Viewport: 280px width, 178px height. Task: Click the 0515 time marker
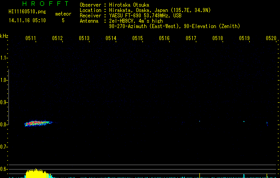pos(138,38)
